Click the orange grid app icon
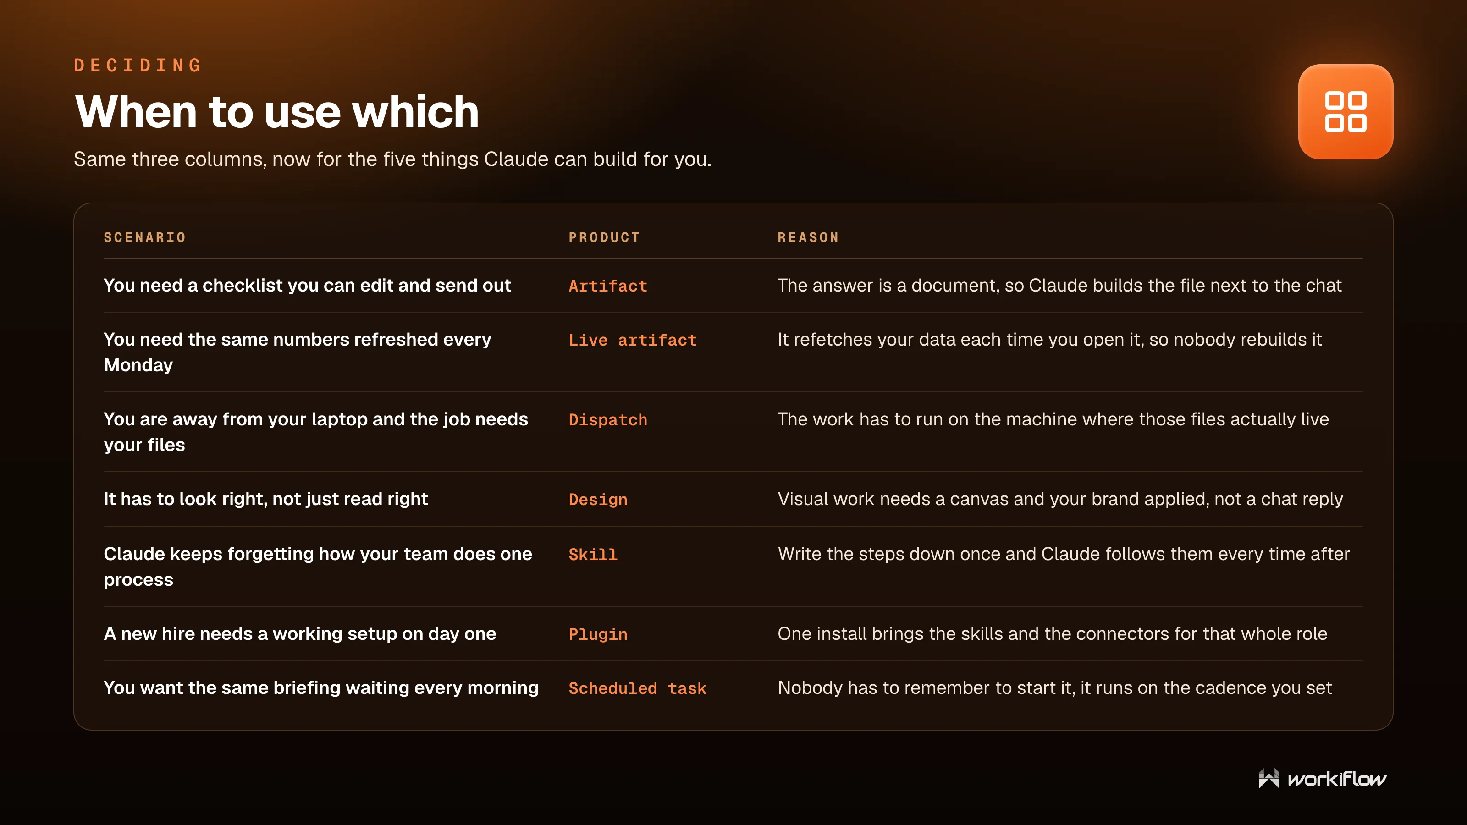This screenshot has width=1467, height=825. [x=1345, y=111]
